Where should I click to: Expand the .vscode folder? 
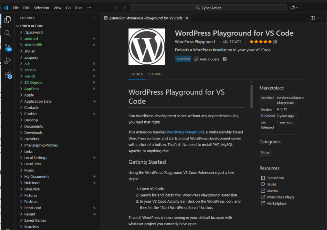30,70
